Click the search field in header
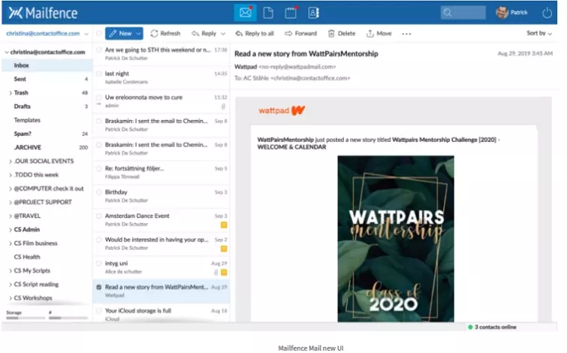 pos(463,13)
